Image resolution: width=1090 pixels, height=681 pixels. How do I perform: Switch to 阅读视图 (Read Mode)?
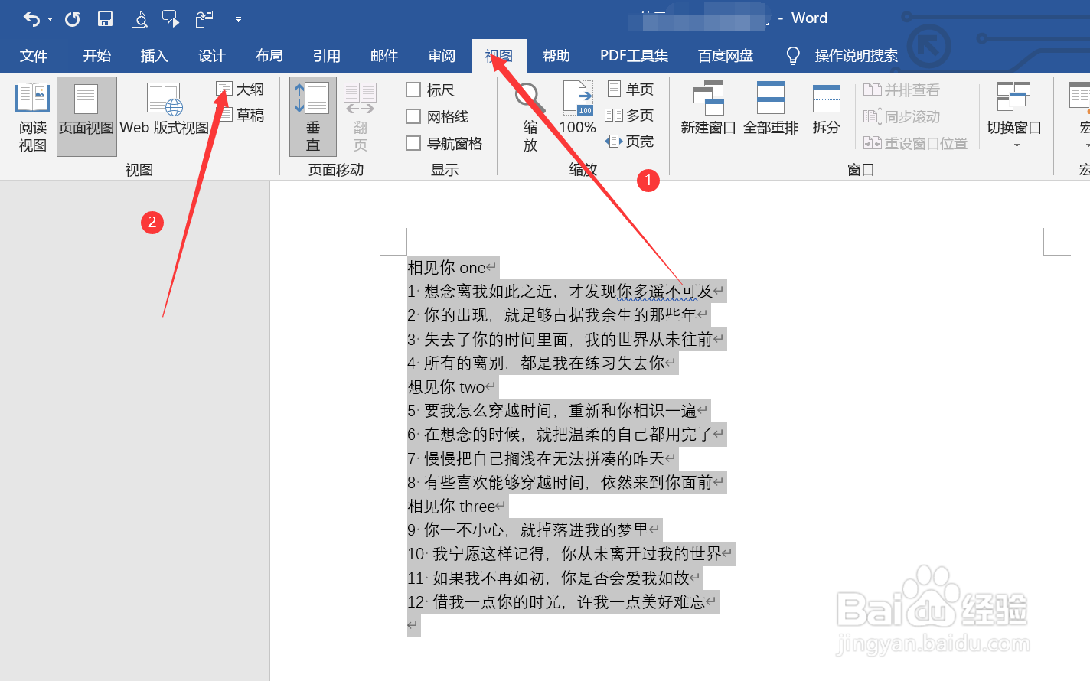(x=32, y=116)
